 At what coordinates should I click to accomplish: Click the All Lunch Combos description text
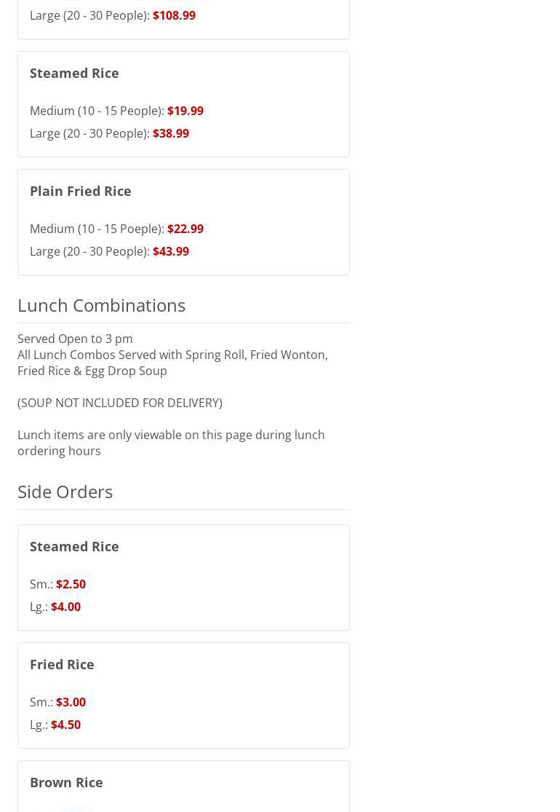click(172, 363)
